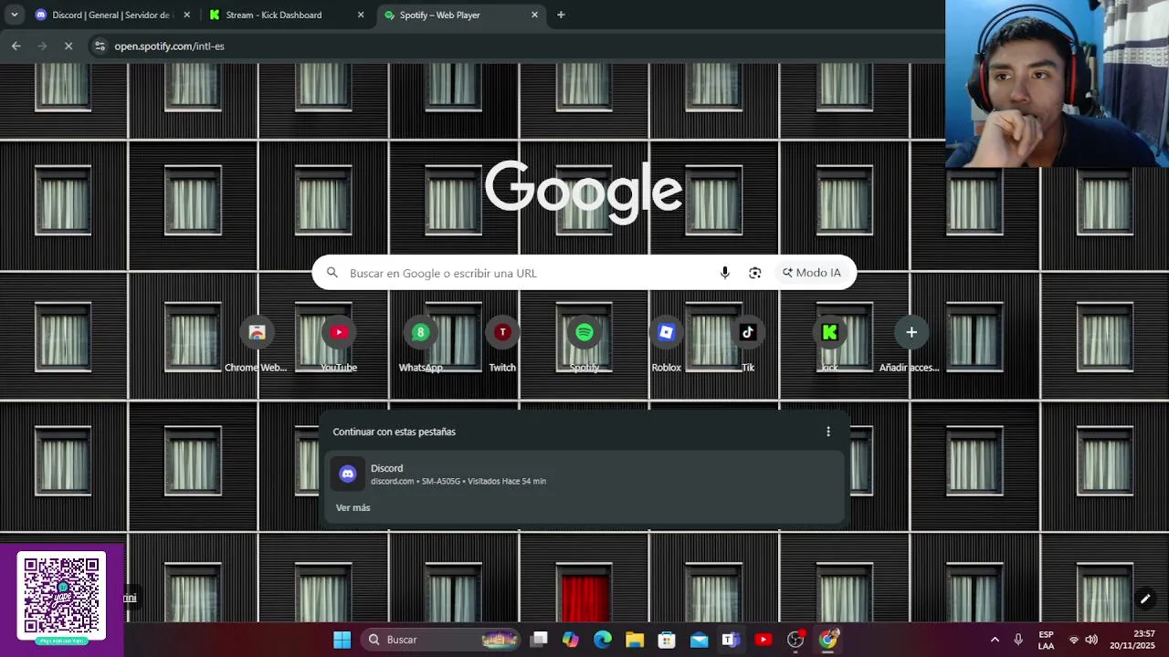
Task: Open the Windows Start menu
Action: pos(342,640)
